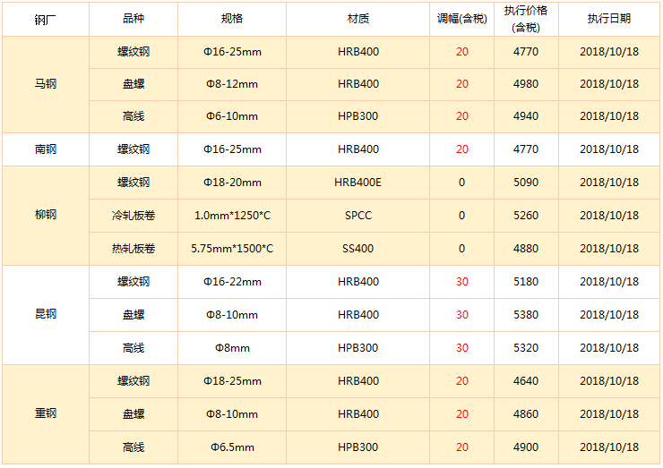Image resolution: width=663 pixels, height=468 pixels.
Task: Click the Φ8mm specification cell
Action: [x=232, y=348]
